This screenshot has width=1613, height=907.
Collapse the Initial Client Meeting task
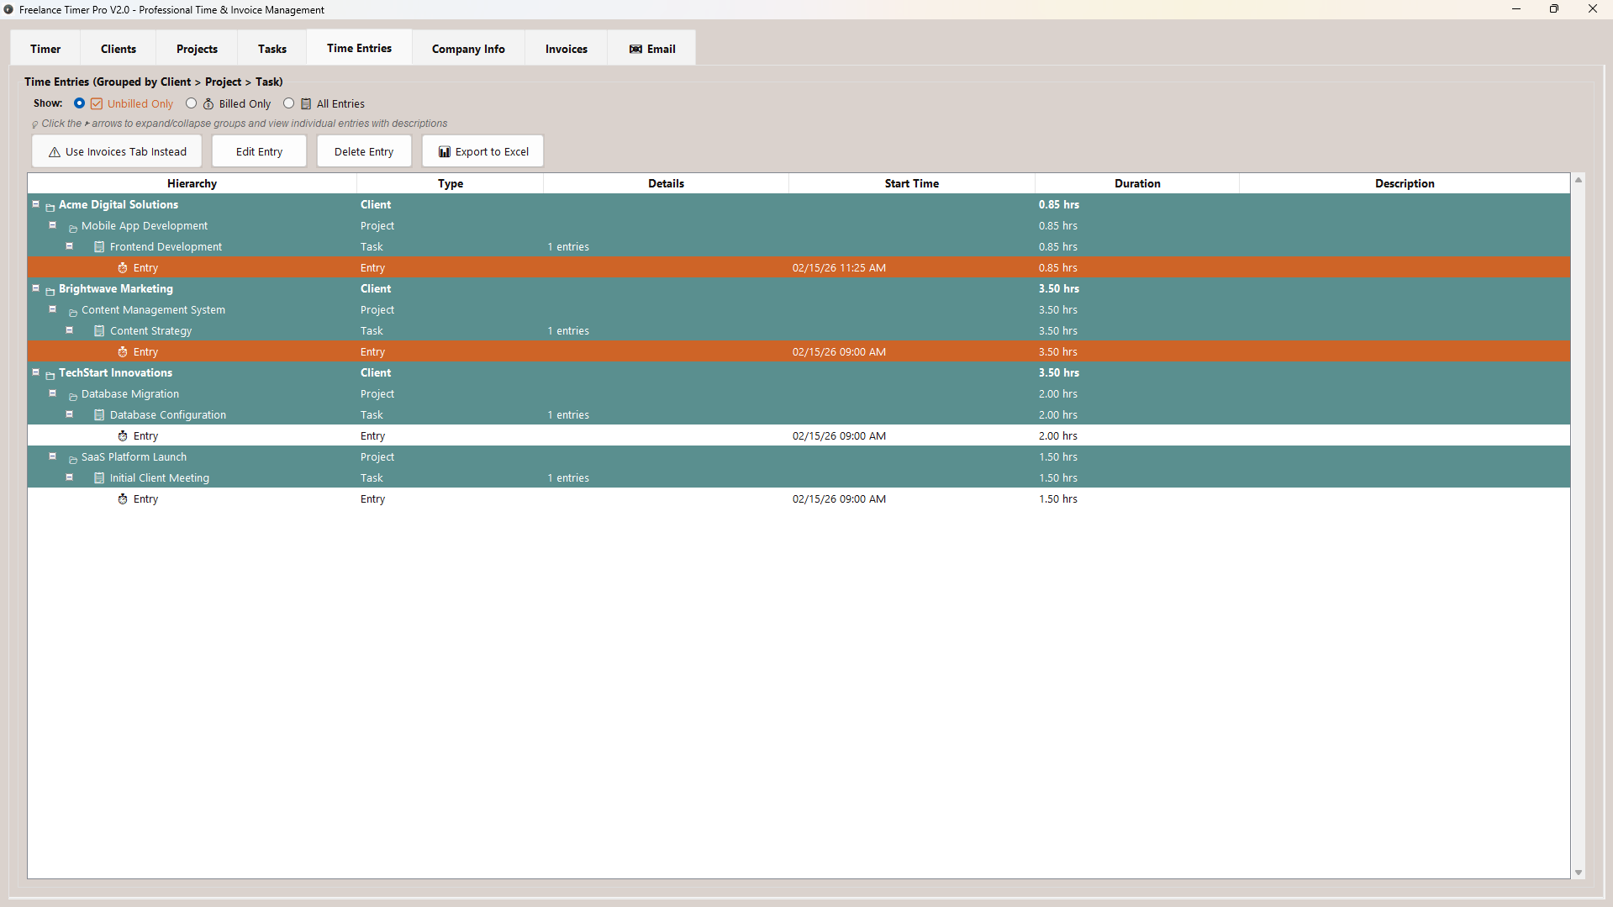pos(70,477)
